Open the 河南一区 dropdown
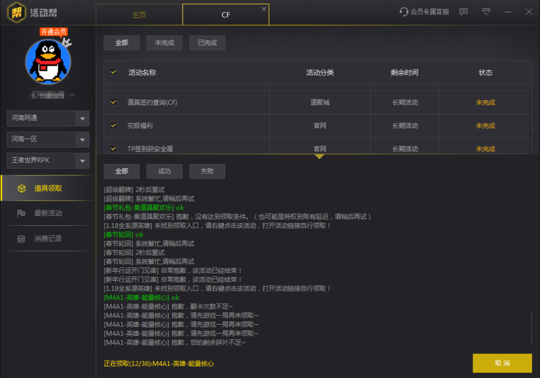The image size is (540, 378). pos(48,139)
